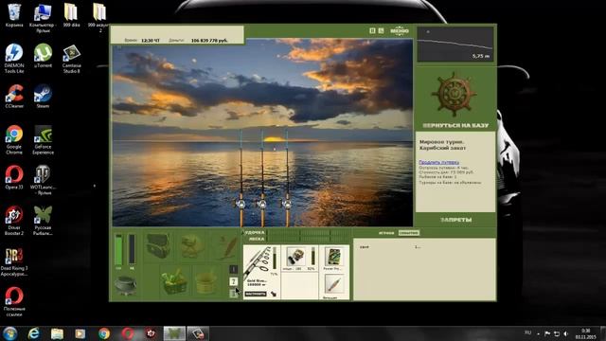The image size is (606, 341).
Task: Select the WOTLauncher desktop shortcut
Action: pos(43,180)
